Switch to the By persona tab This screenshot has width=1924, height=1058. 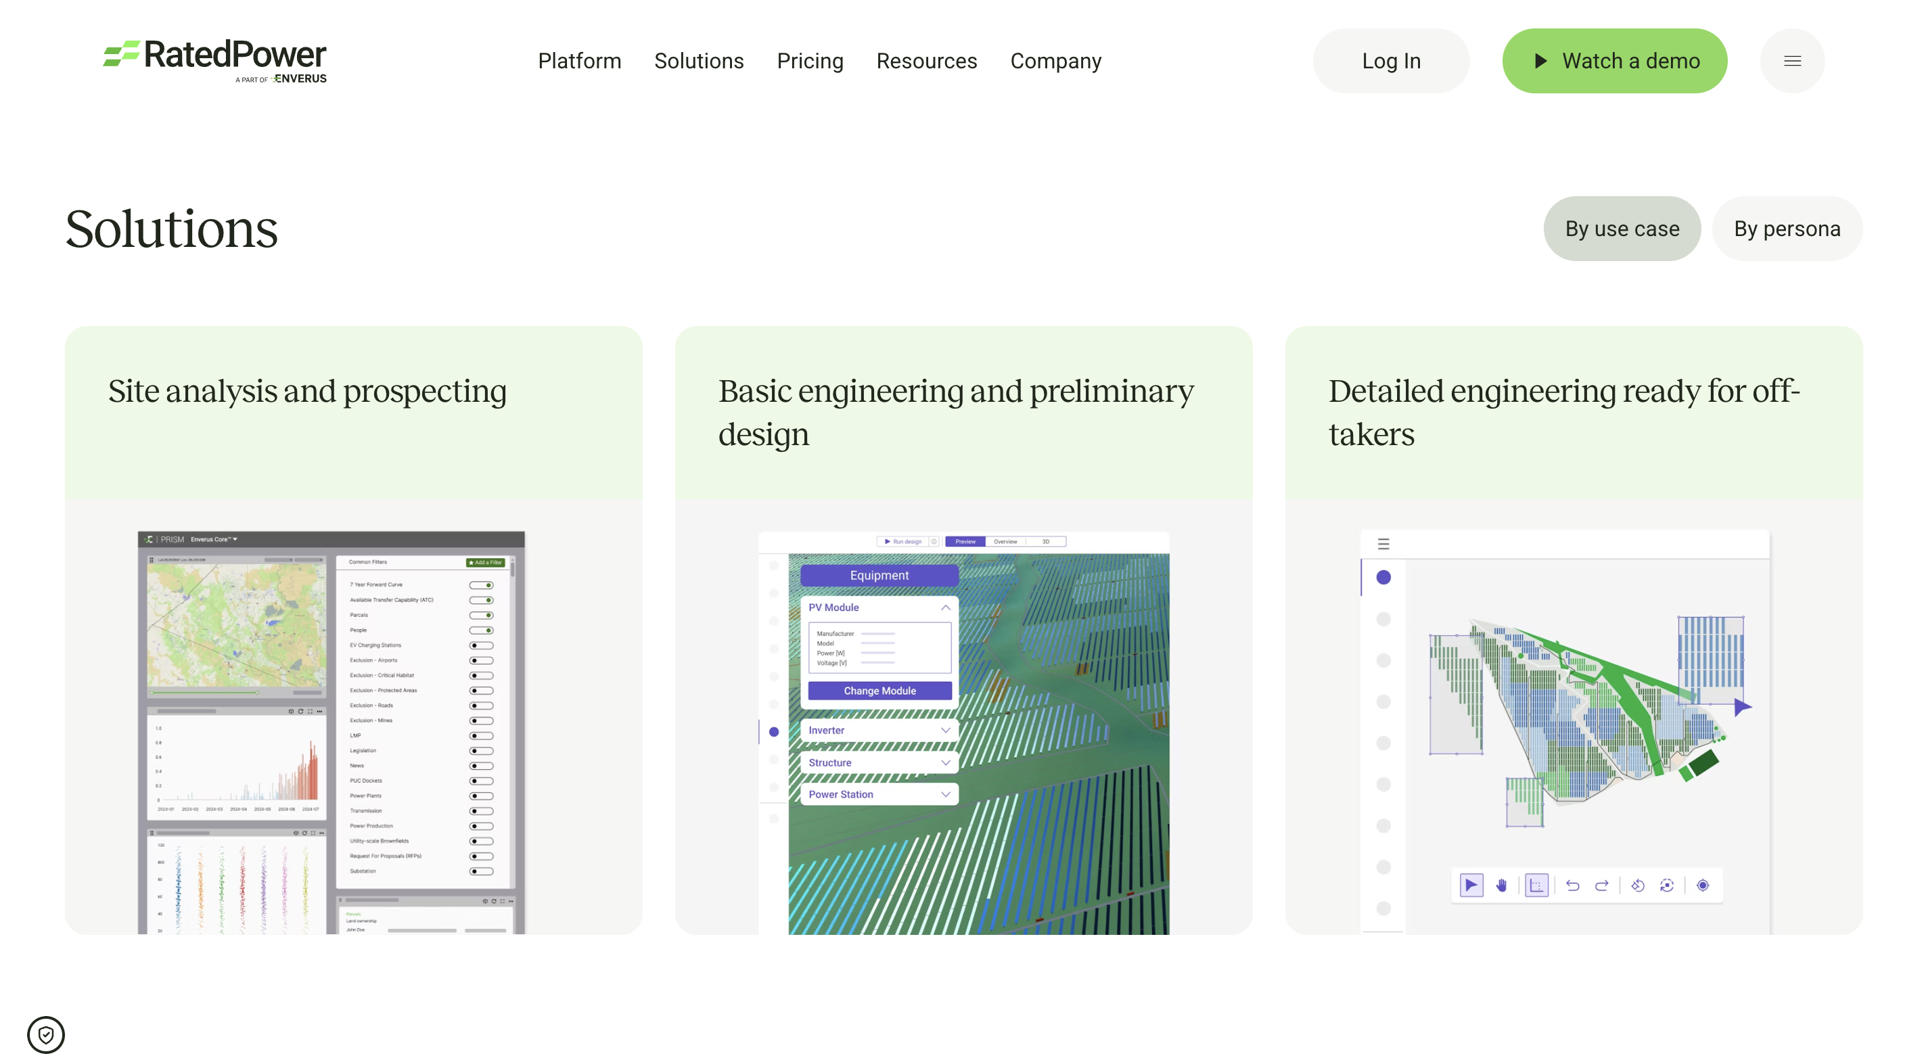pos(1786,229)
